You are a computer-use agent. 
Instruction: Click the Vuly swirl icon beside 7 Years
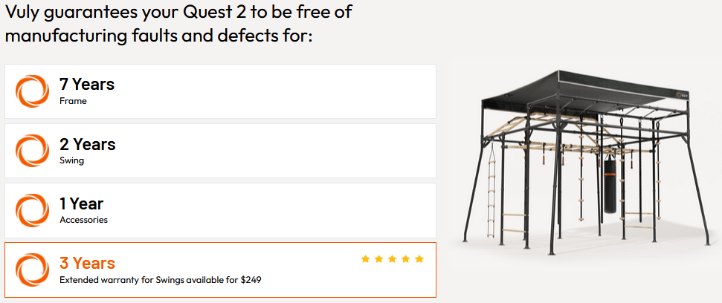click(x=32, y=91)
